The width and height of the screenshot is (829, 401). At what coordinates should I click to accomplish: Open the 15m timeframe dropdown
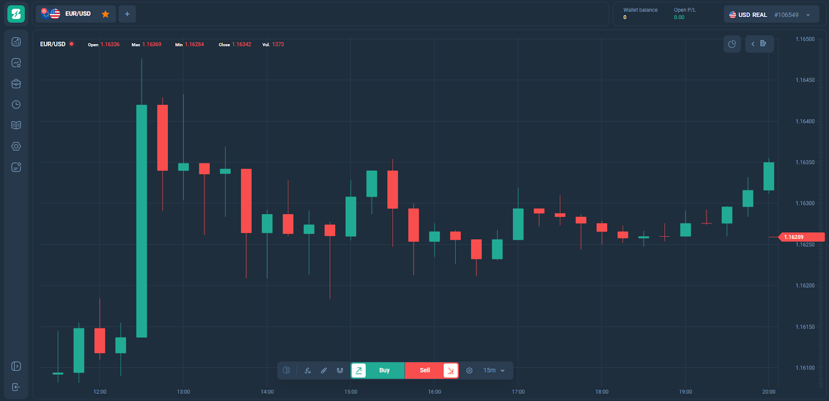494,370
